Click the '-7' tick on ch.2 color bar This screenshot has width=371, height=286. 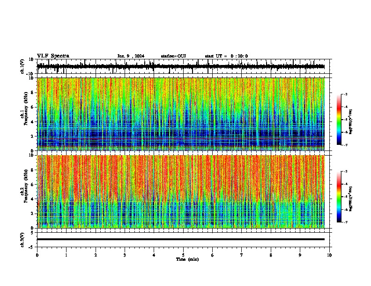[x=345, y=222]
